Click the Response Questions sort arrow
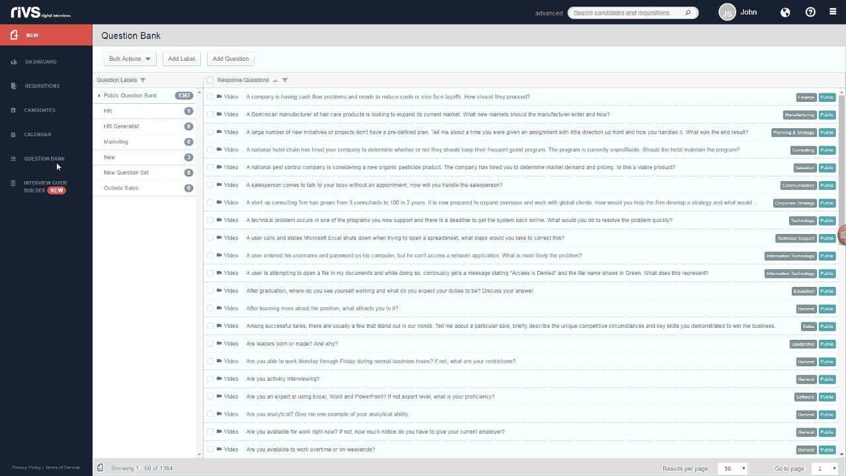 [275, 81]
